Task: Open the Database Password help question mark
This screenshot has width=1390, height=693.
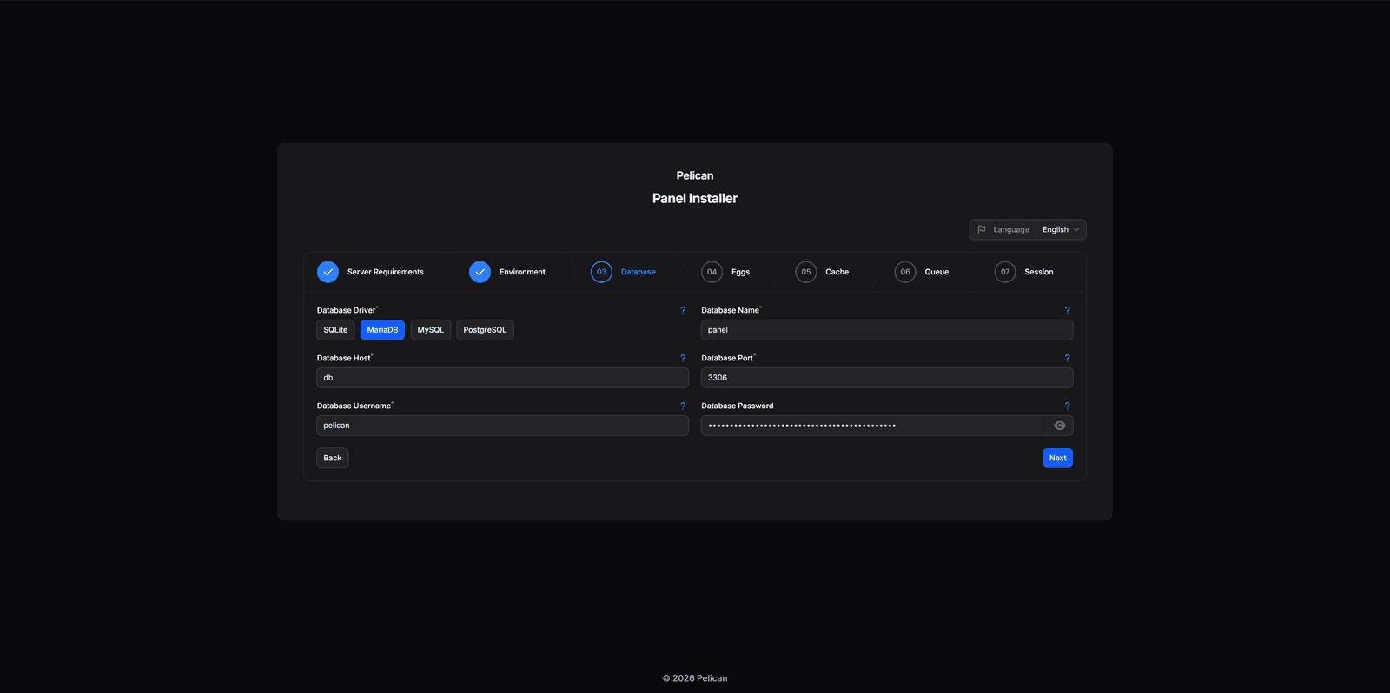Action: [x=1067, y=406]
